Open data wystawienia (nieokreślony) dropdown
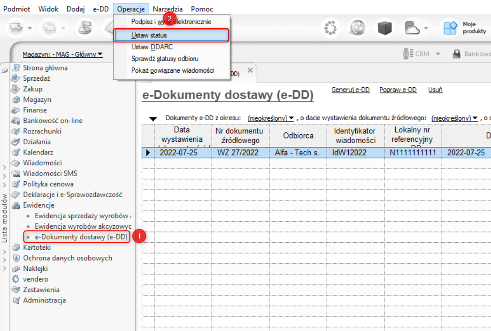 pos(454,118)
